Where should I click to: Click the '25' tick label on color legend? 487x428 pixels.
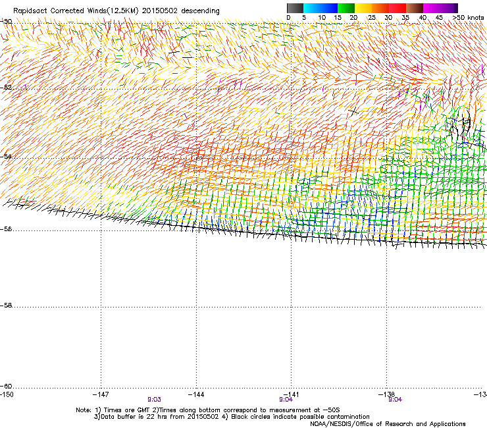coord(372,18)
